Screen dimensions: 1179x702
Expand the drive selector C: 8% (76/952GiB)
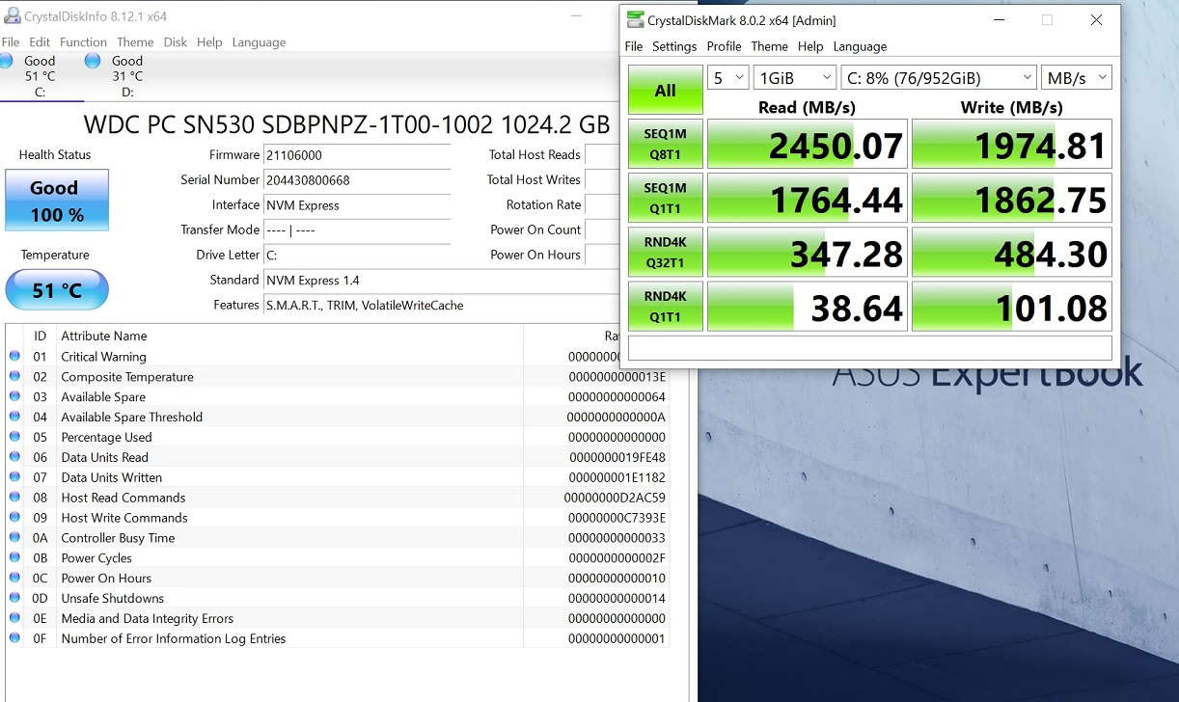pyautogui.click(x=938, y=78)
